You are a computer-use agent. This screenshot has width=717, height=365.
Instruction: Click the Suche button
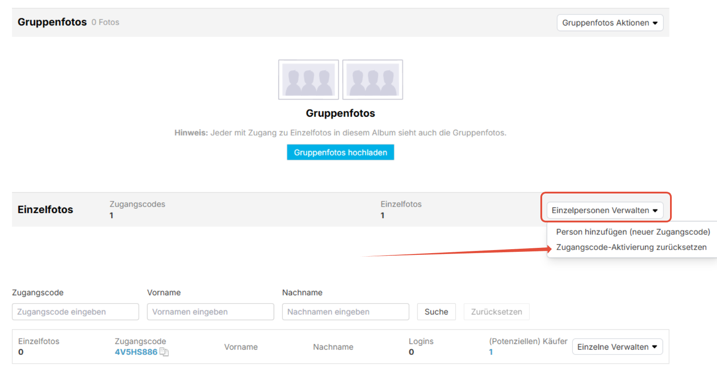(436, 312)
